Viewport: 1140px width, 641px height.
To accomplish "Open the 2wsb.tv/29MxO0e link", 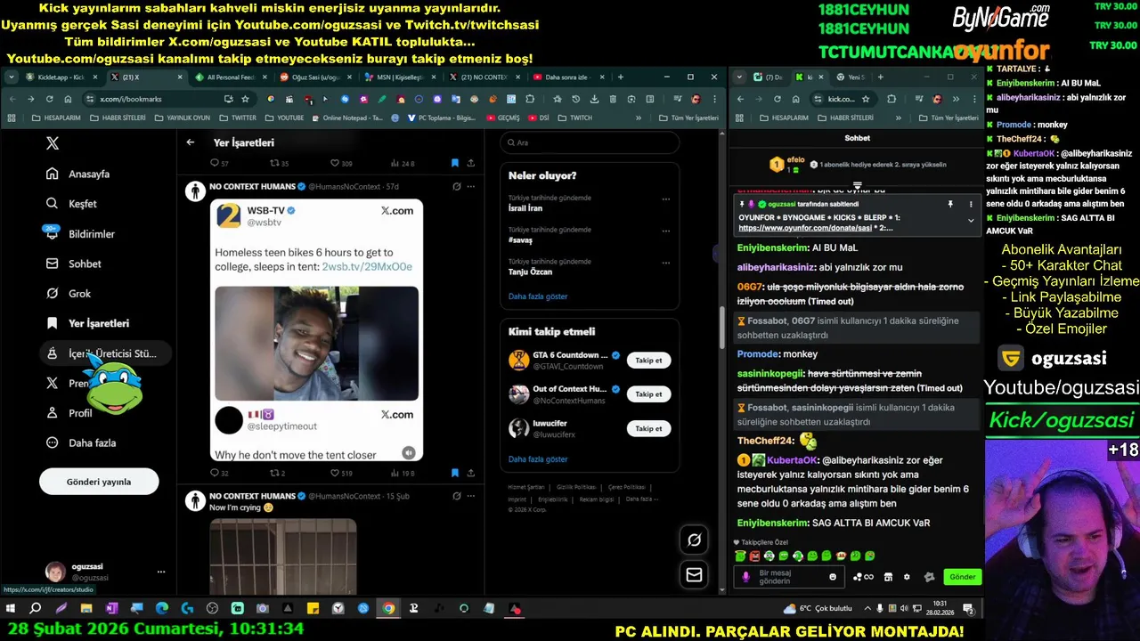I will click(367, 267).
